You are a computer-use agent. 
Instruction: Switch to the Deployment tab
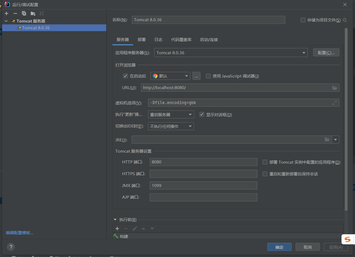coord(142,40)
